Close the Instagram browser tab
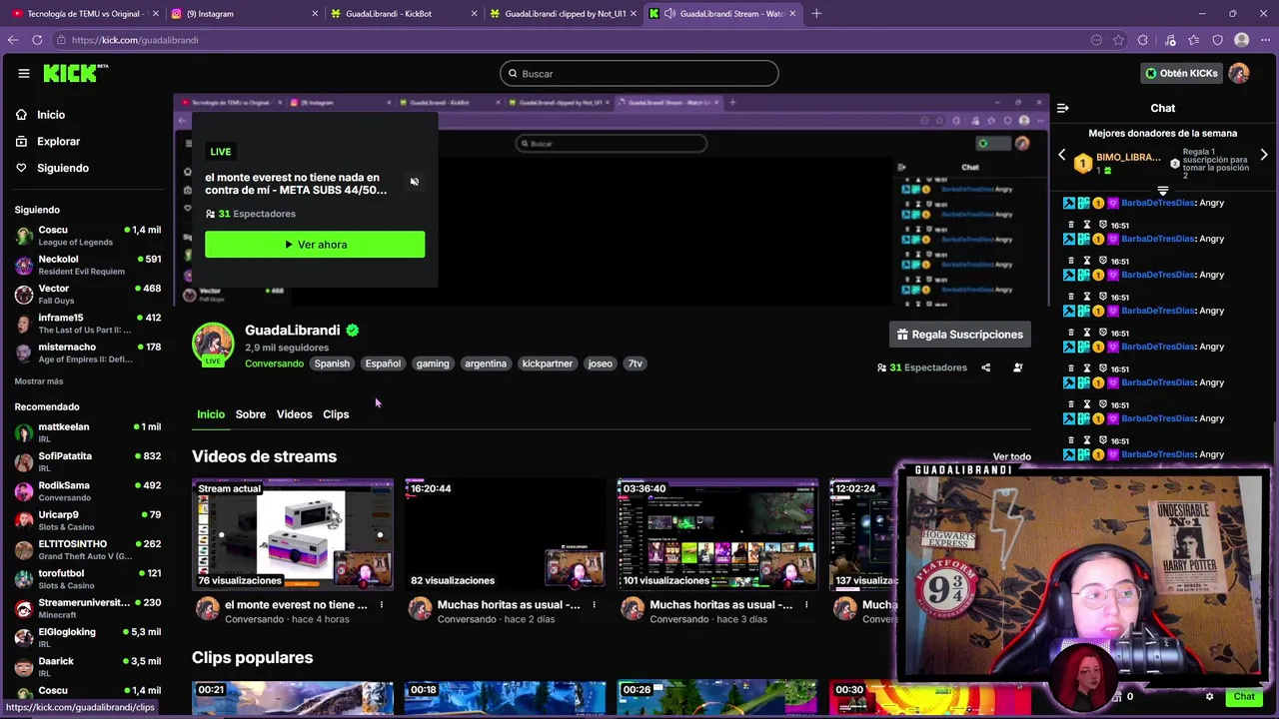 [x=315, y=14]
